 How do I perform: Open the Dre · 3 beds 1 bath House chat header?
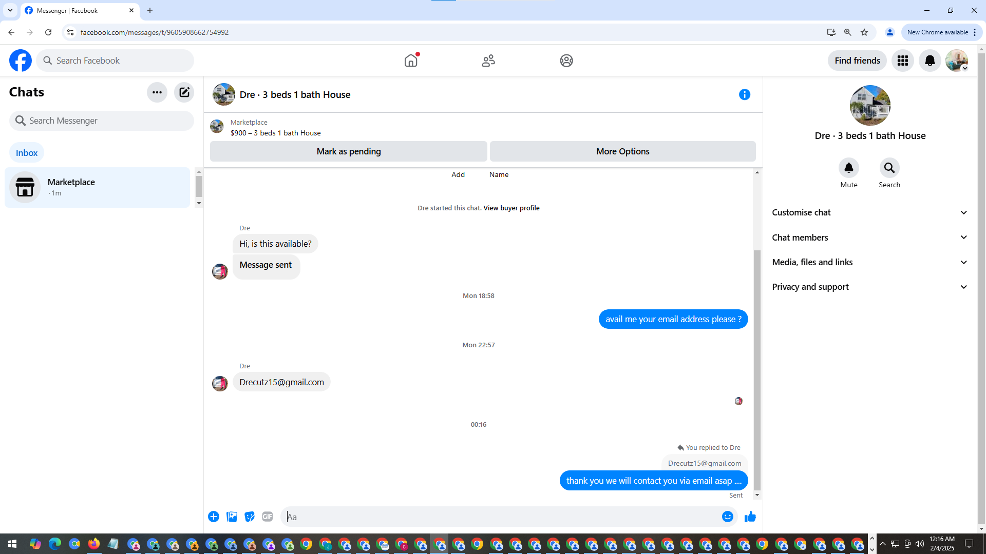tap(295, 94)
